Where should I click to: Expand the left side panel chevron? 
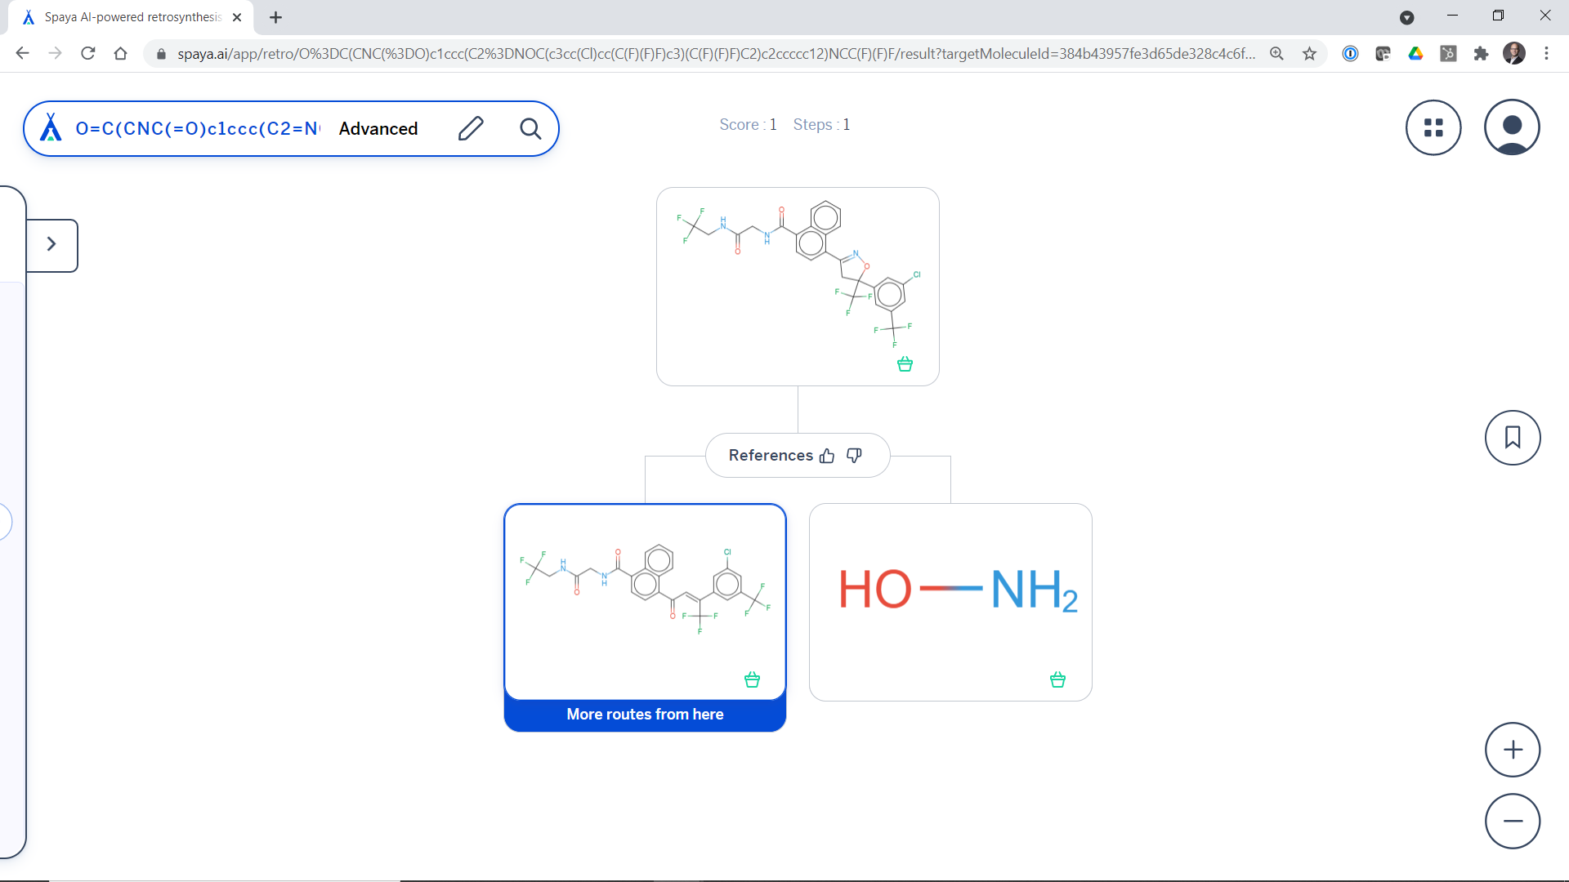point(51,244)
